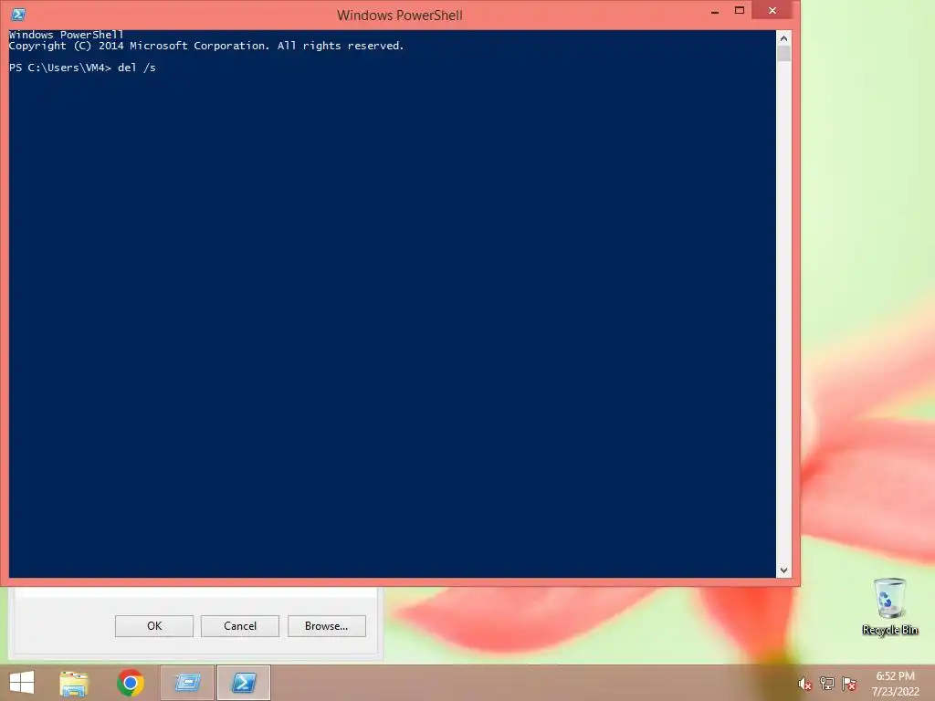Maximize the Windows PowerShell window
The image size is (935, 701).
740,11
